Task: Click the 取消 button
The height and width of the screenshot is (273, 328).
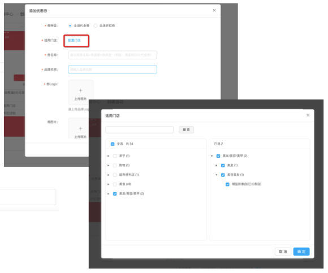Action: point(283,252)
